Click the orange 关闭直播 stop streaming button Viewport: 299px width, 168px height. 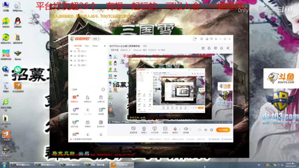coord(223,130)
